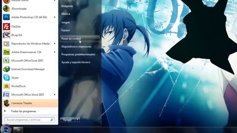Expand Adobe Photoshop CS5 jump list arrow
This screenshot has width=237, height=133.
coord(54,17)
